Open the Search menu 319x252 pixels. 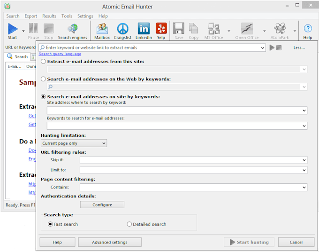(x=13, y=16)
